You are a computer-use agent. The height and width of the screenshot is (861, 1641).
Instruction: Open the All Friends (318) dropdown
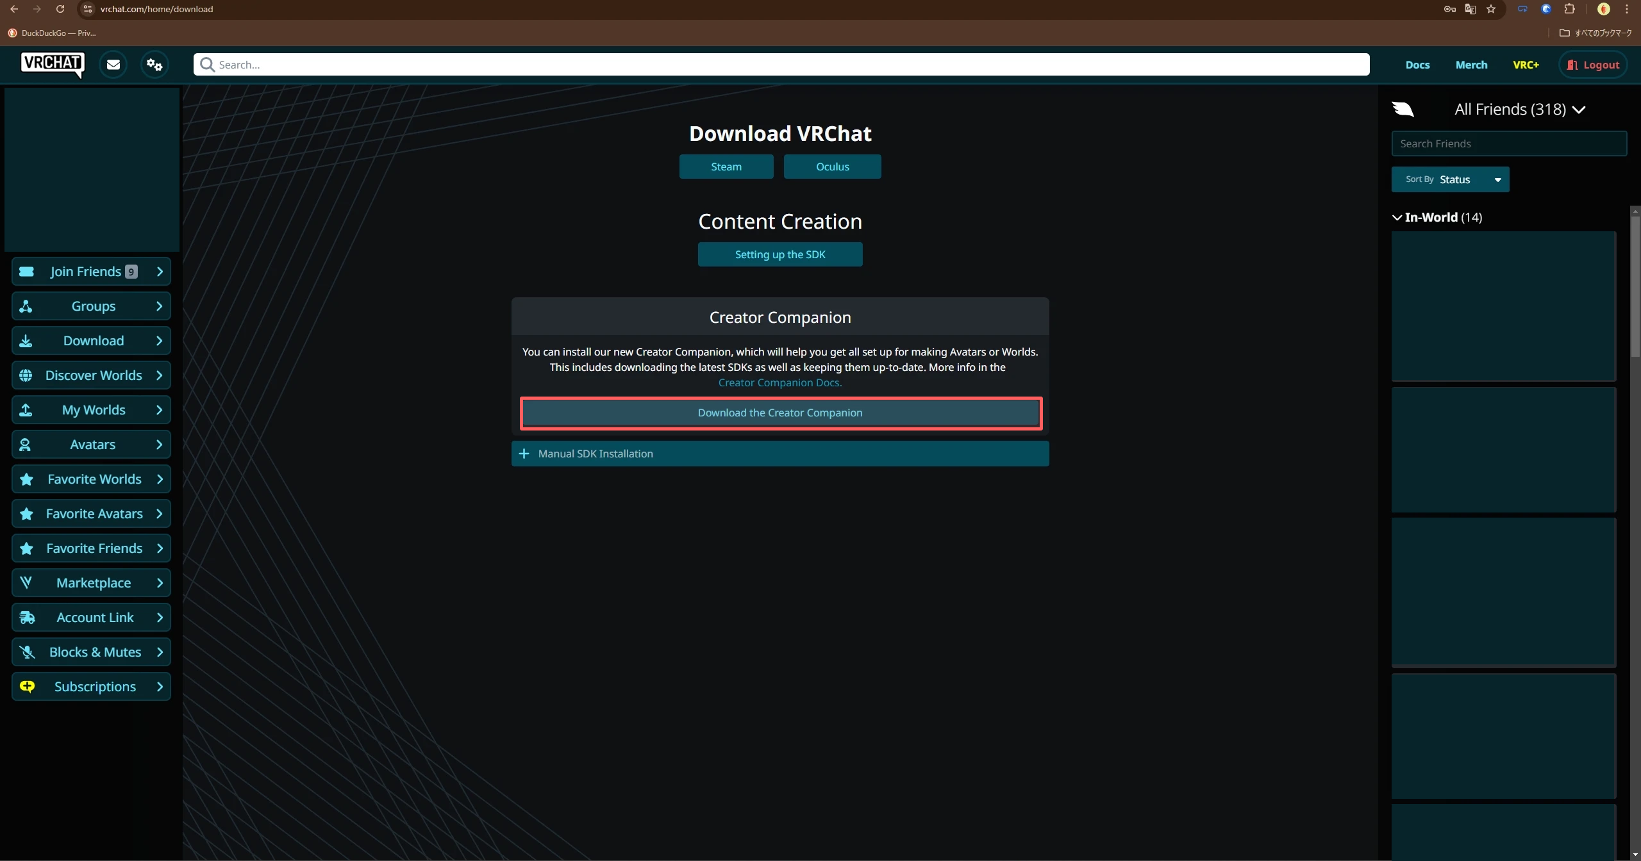1520,110
